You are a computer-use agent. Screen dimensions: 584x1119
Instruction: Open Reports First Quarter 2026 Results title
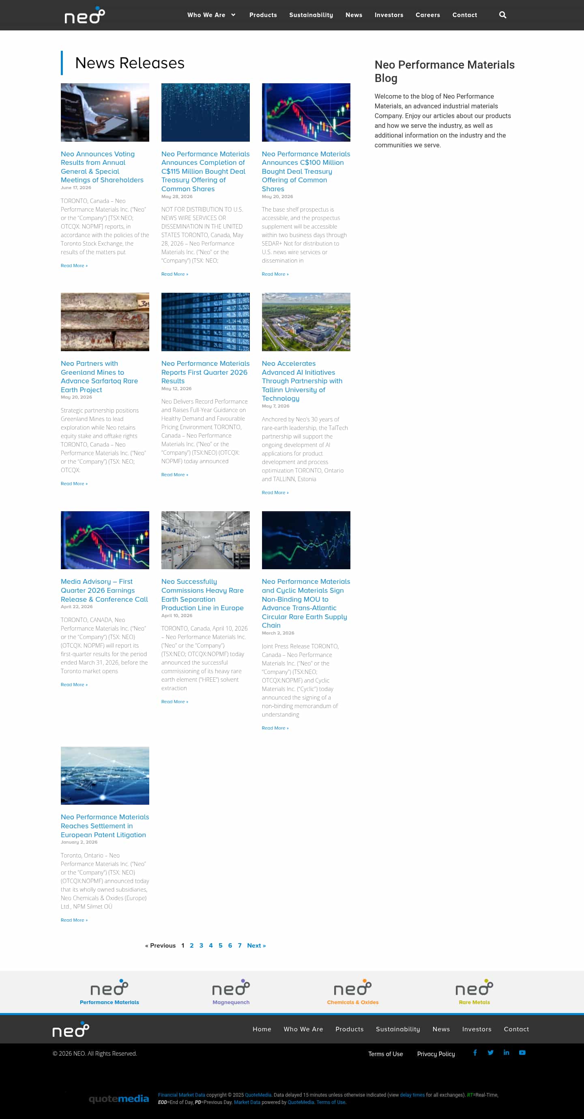point(205,372)
